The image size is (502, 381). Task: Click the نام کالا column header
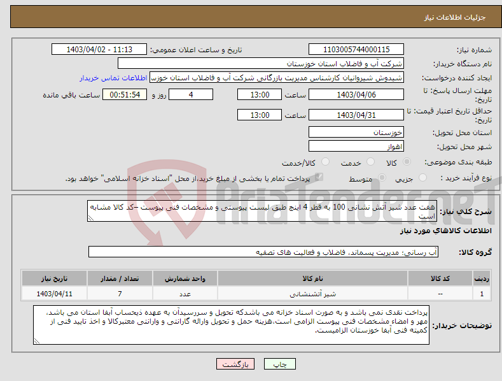[312, 278]
